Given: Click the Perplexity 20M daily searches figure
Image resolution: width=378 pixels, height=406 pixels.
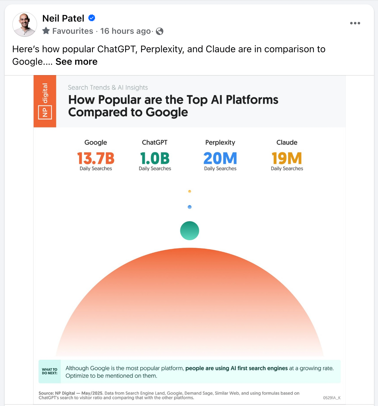Looking at the screenshot, I should click(x=220, y=158).
